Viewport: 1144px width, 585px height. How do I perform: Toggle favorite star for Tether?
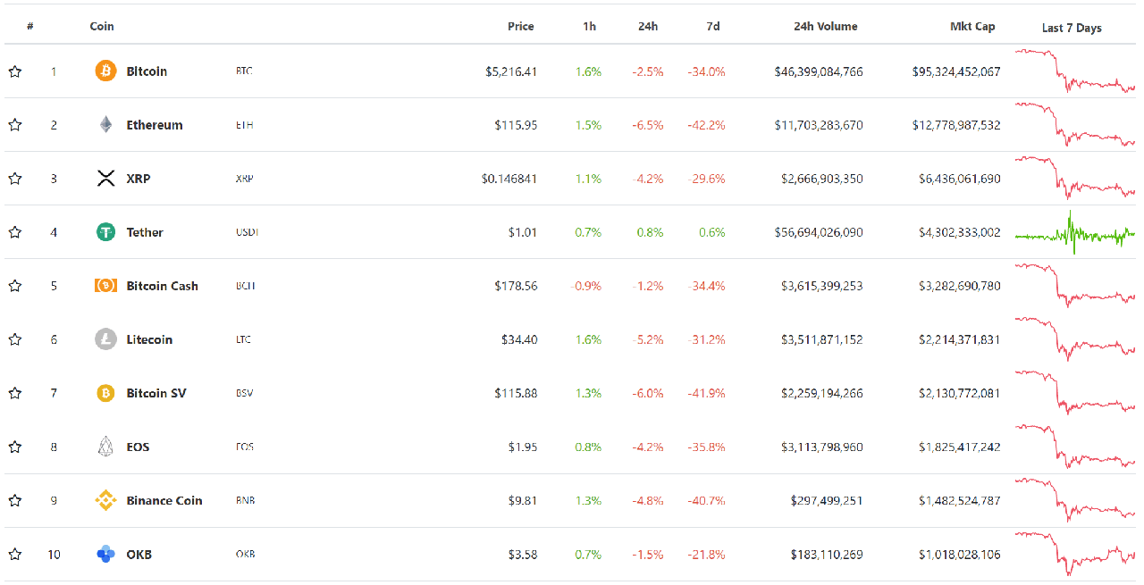15,232
